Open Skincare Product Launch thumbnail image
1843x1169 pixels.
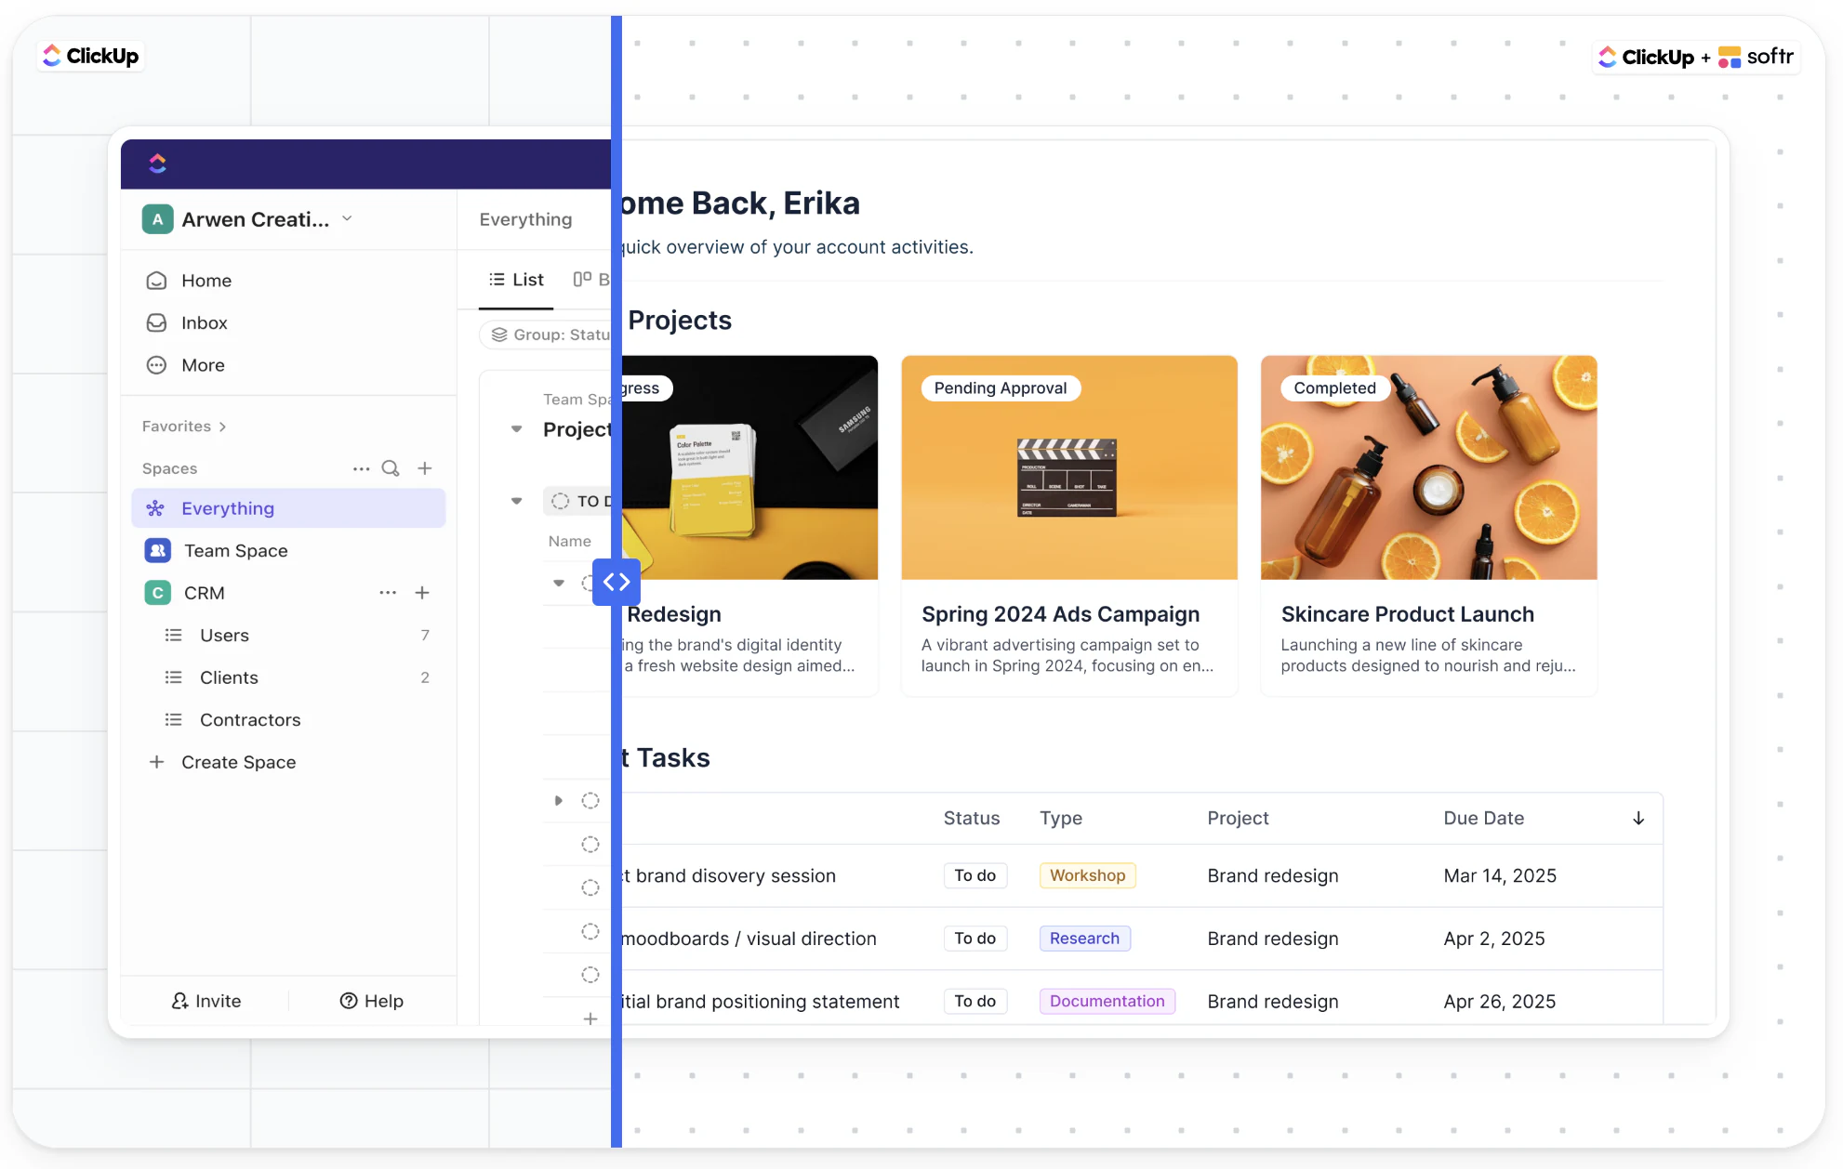[1428, 467]
